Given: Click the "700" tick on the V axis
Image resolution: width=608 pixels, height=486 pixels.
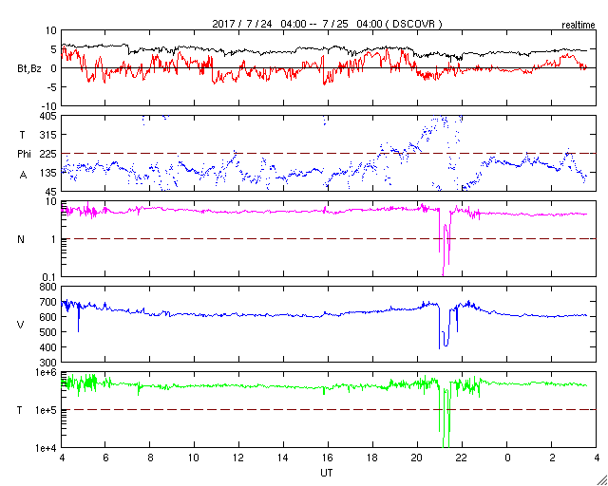Looking at the screenshot, I should 49,302.
